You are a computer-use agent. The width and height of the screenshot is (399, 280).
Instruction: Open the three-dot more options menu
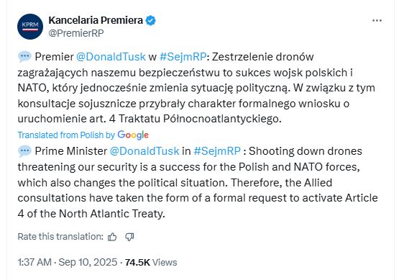point(377,21)
